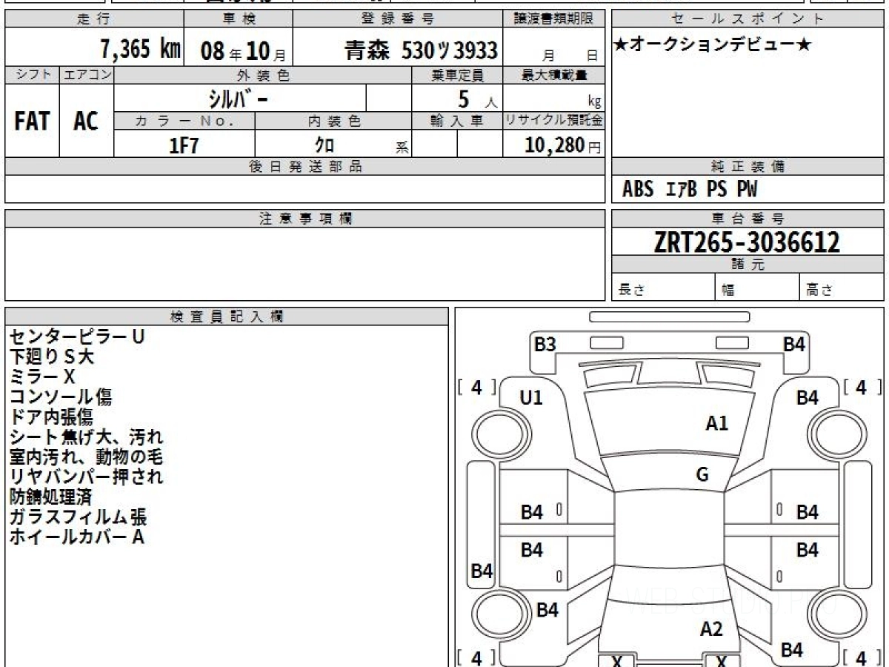Click the 検査員記入欄 header
The image size is (889, 667).
[x=227, y=316]
